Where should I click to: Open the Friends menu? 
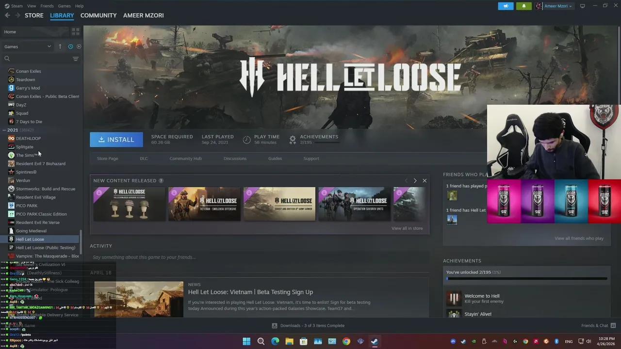[x=47, y=6]
